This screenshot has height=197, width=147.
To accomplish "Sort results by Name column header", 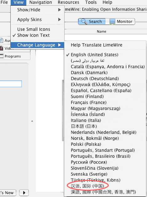I will click(102, 31).
